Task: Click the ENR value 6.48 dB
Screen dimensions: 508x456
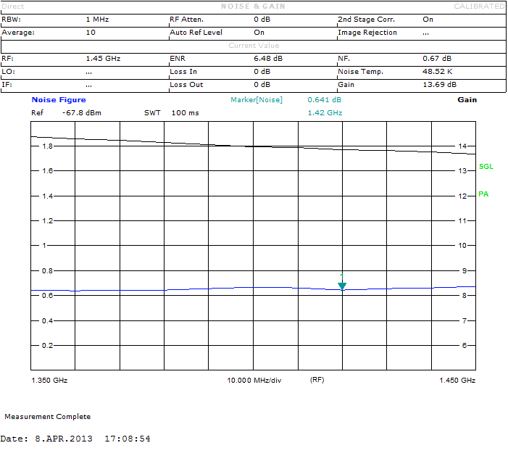Action: tap(267, 58)
